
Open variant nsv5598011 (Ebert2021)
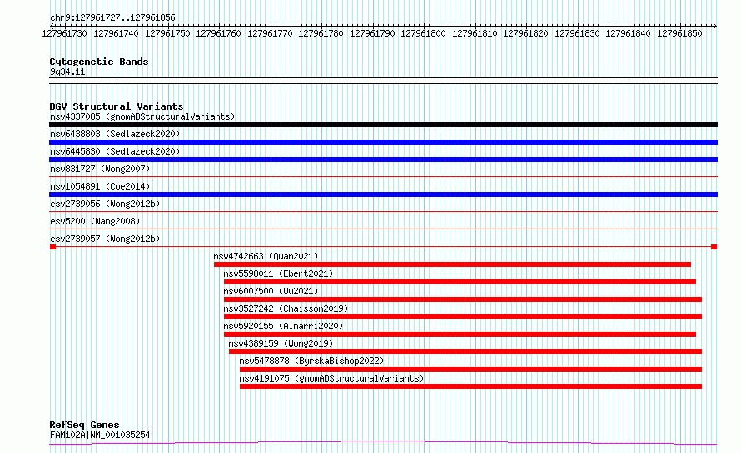(278, 273)
